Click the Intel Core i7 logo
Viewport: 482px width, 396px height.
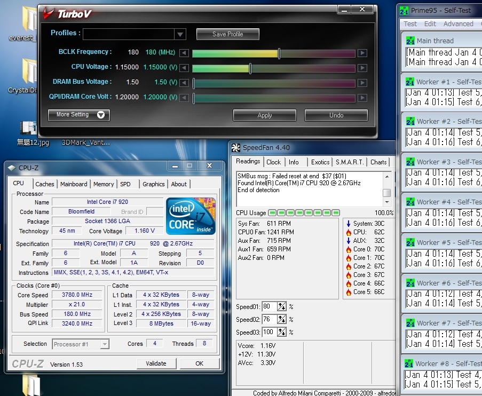click(x=191, y=216)
